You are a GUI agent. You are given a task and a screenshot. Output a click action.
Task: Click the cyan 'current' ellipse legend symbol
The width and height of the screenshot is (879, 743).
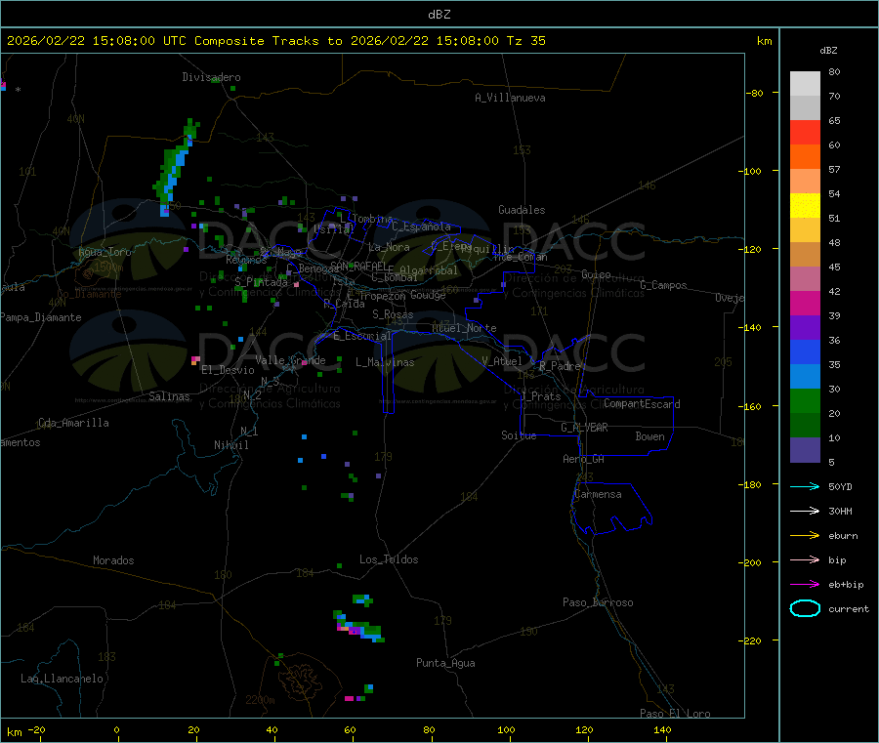[x=805, y=608]
